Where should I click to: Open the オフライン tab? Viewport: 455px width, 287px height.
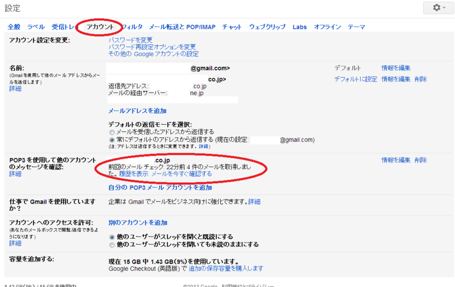328,27
